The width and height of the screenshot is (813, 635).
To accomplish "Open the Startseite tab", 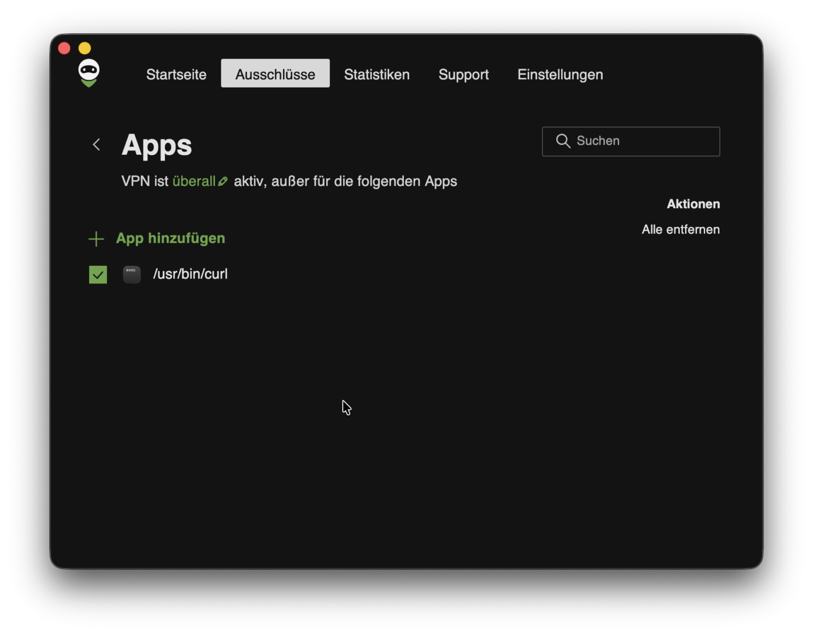I will [x=176, y=74].
